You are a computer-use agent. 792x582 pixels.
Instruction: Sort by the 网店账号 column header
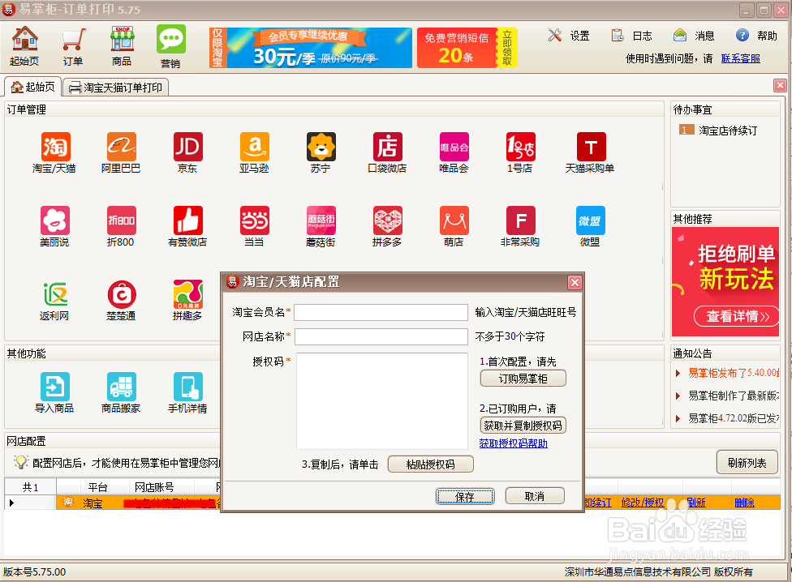click(154, 487)
